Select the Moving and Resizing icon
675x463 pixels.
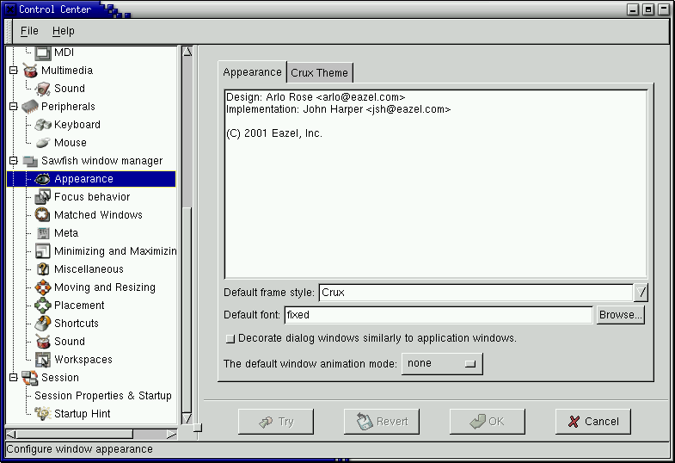coord(42,287)
